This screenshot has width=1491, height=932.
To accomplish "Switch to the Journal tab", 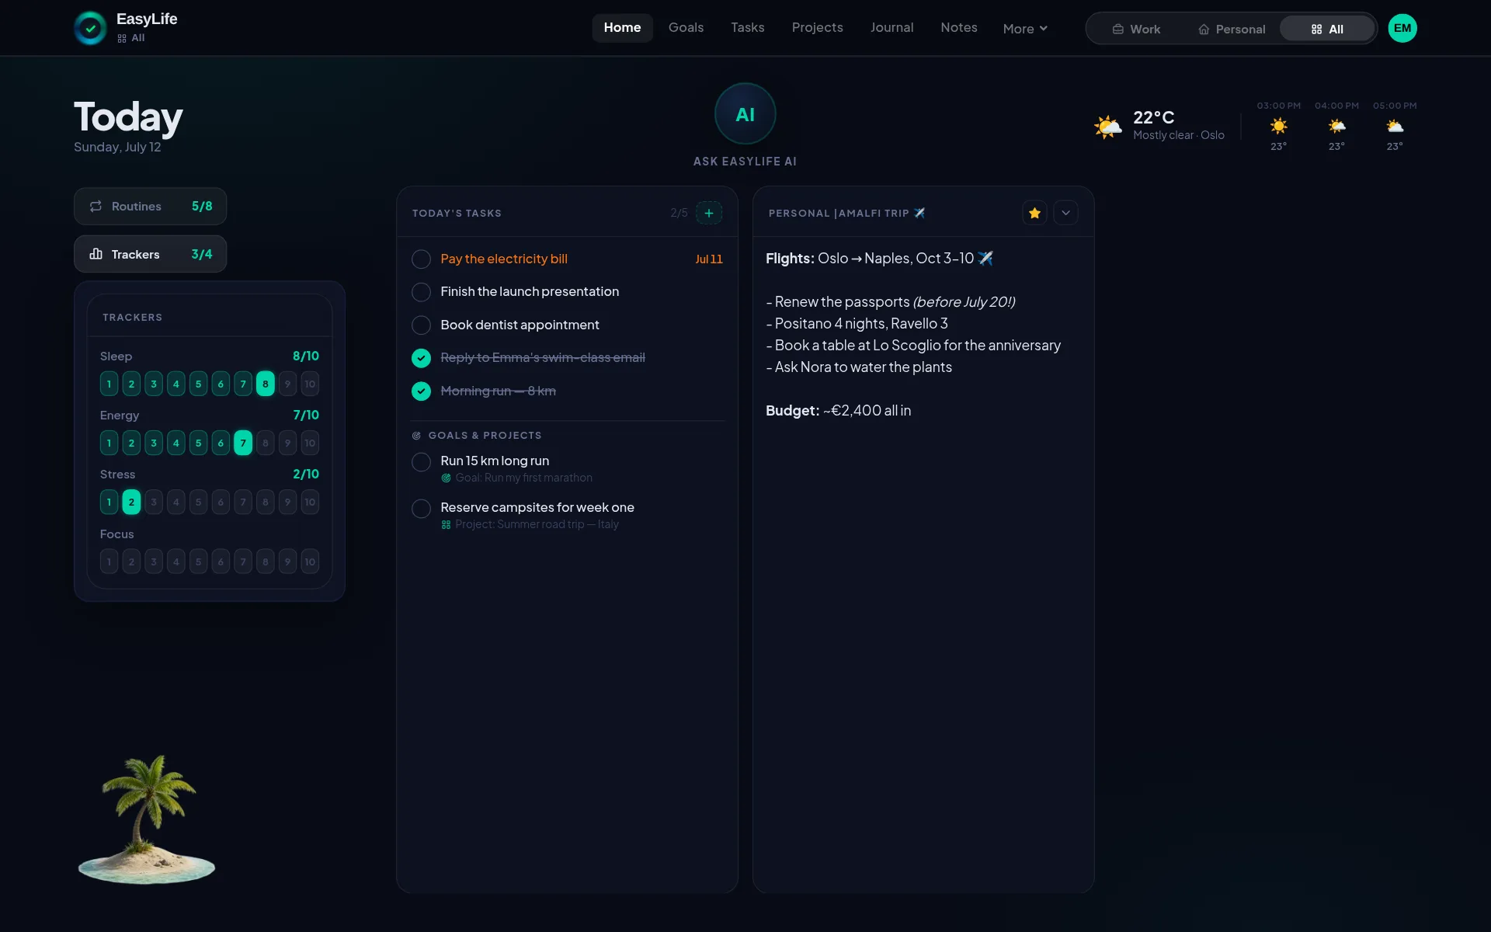I will (891, 28).
